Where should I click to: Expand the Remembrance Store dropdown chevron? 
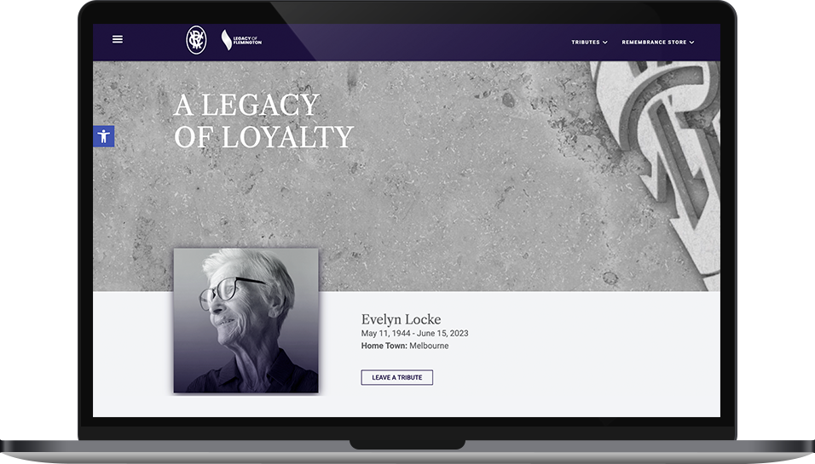(x=692, y=43)
